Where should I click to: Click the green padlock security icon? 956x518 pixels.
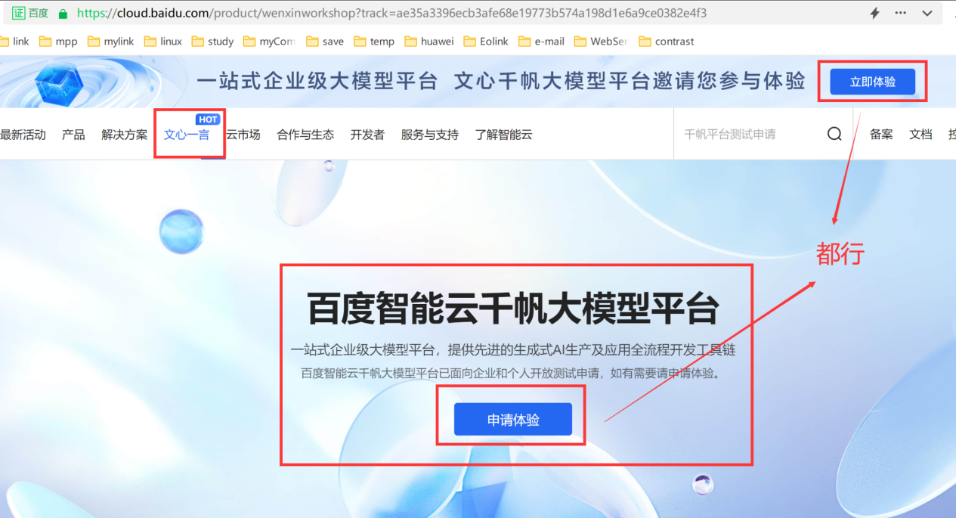[63, 13]
